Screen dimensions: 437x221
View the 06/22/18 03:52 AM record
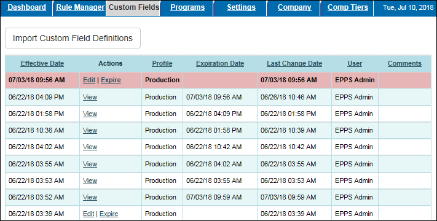[90, 197]
